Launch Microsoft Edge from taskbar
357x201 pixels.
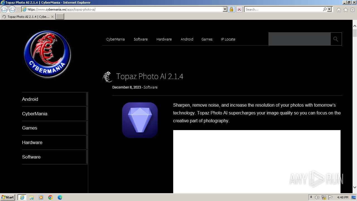coord(60,197)
